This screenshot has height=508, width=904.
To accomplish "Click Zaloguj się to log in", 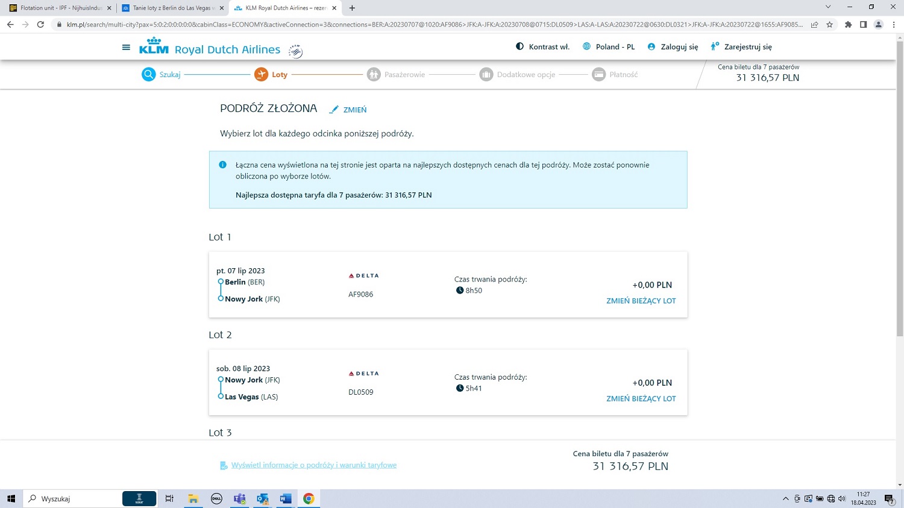I will point(673,46).
